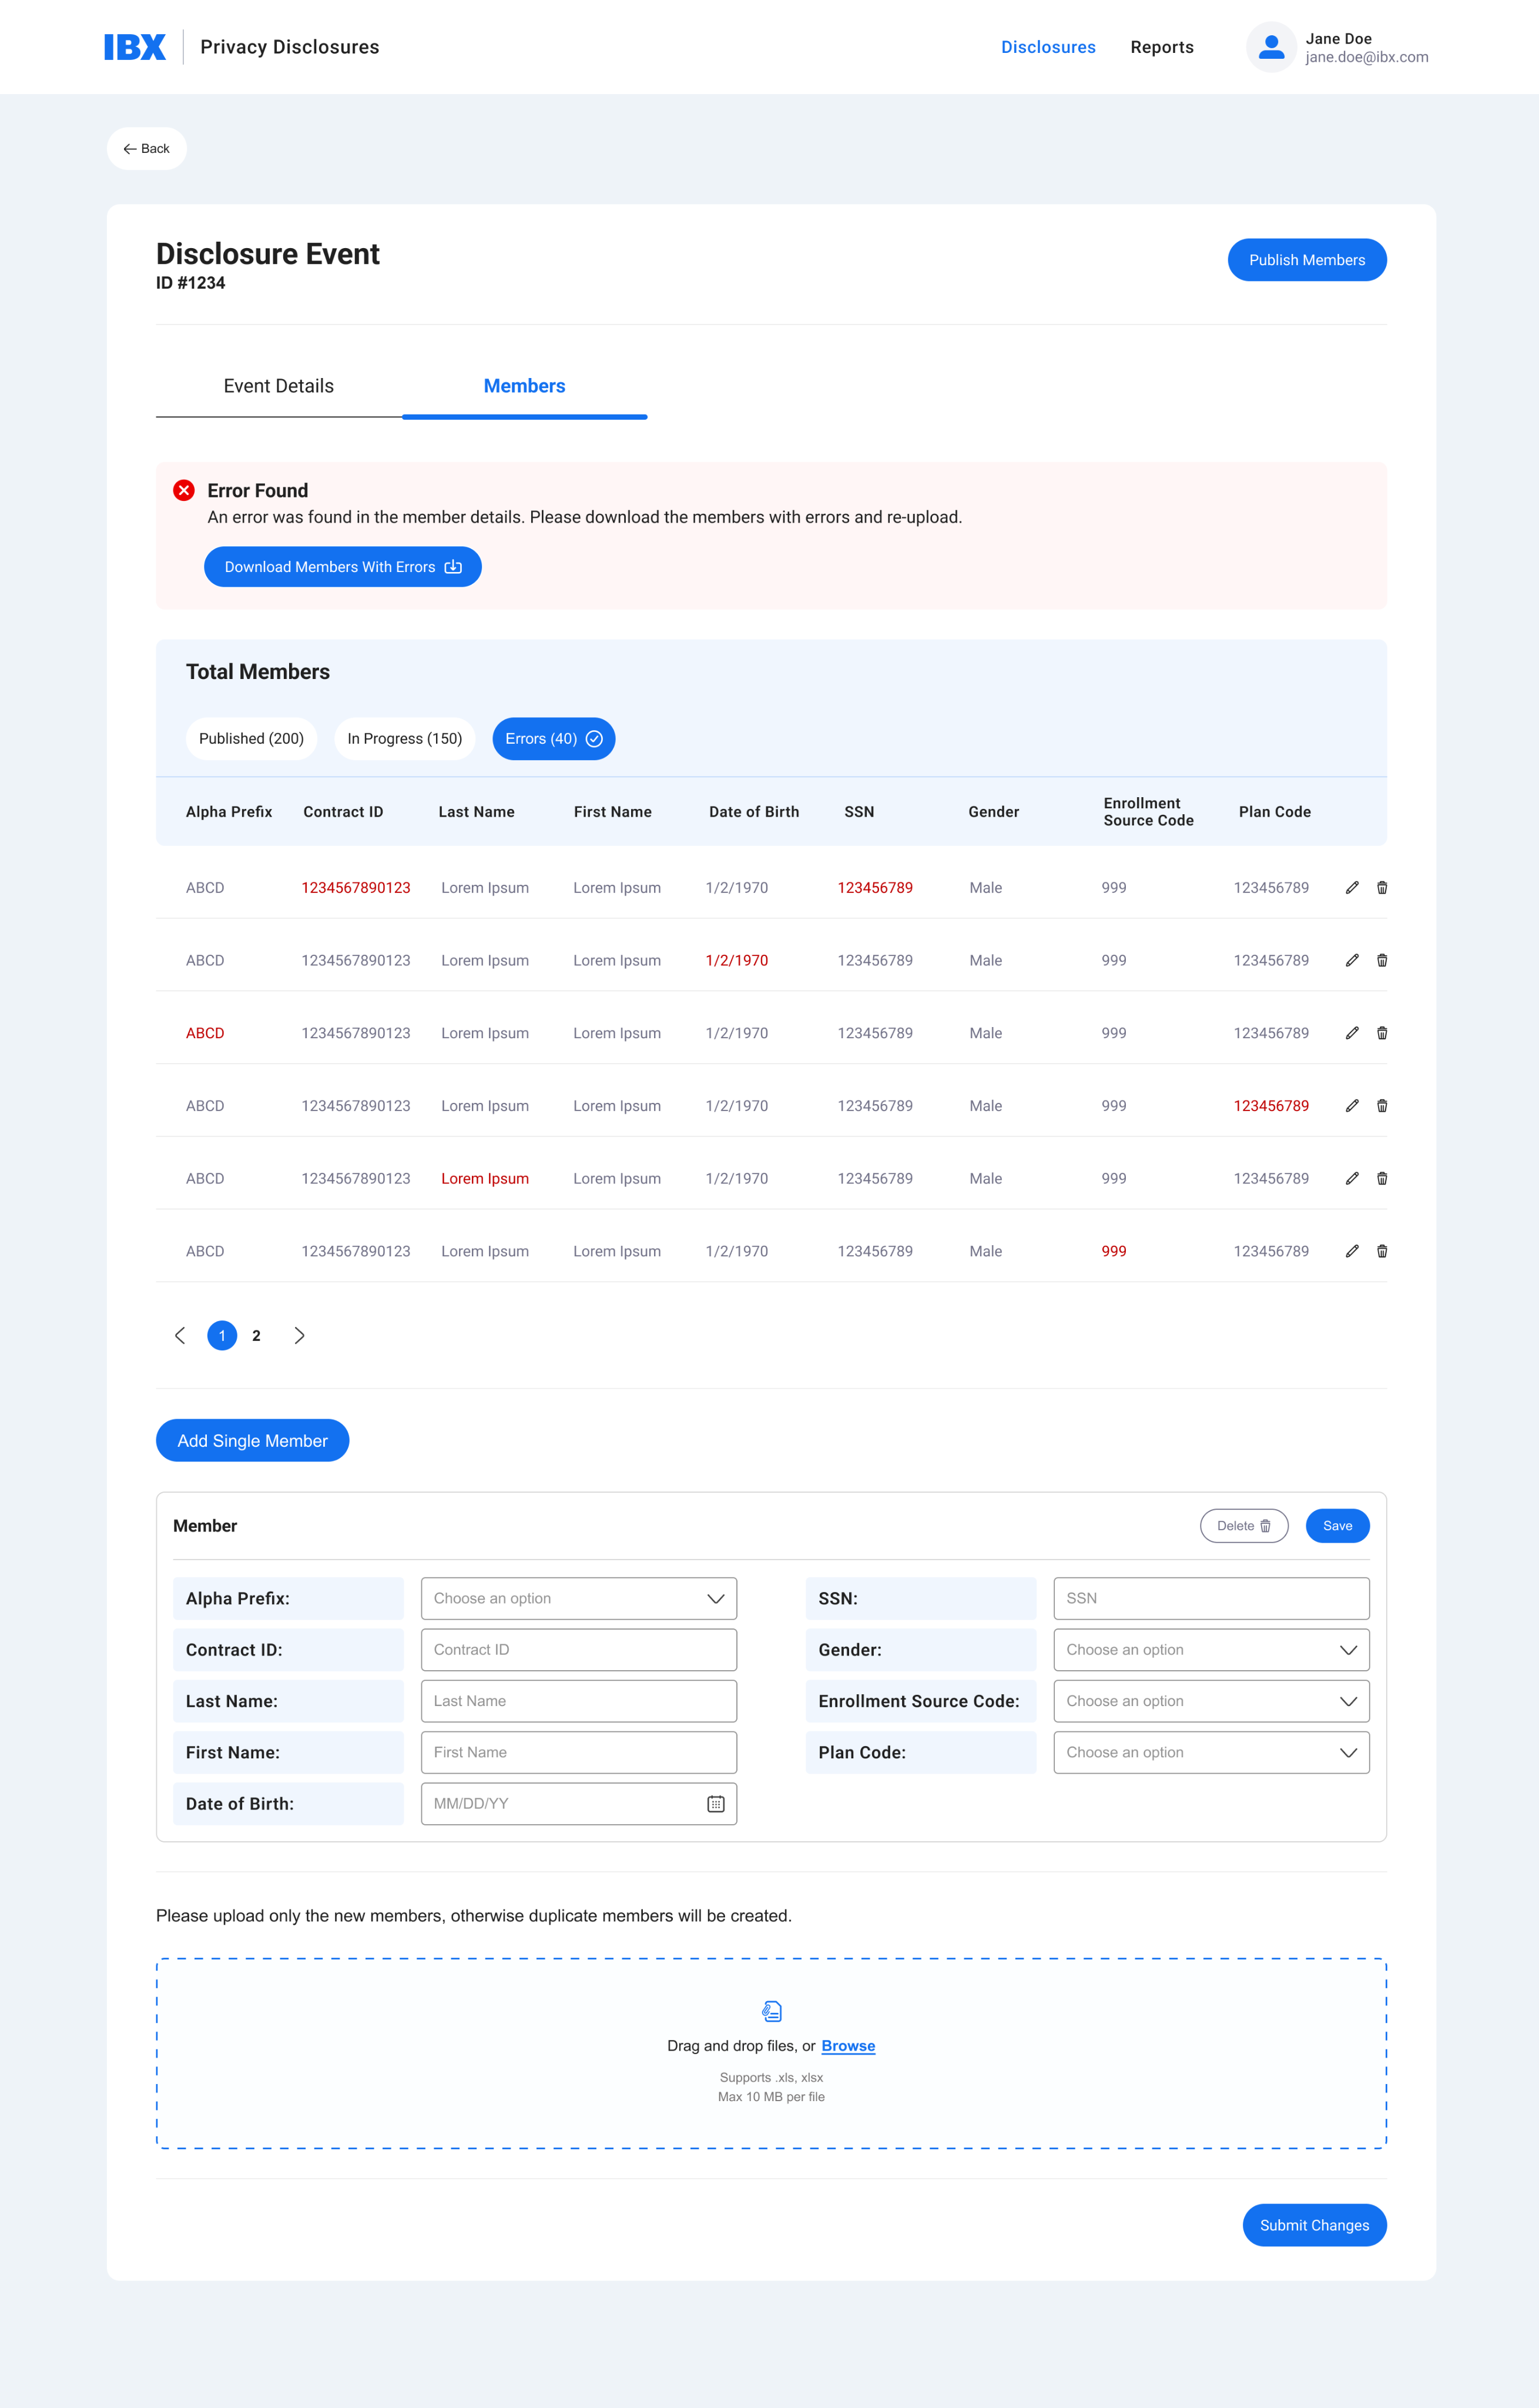This screenshot has height=2408, width=1539.
Task: Click trash icon in the fifth member row
Action: [1382, 1178]
